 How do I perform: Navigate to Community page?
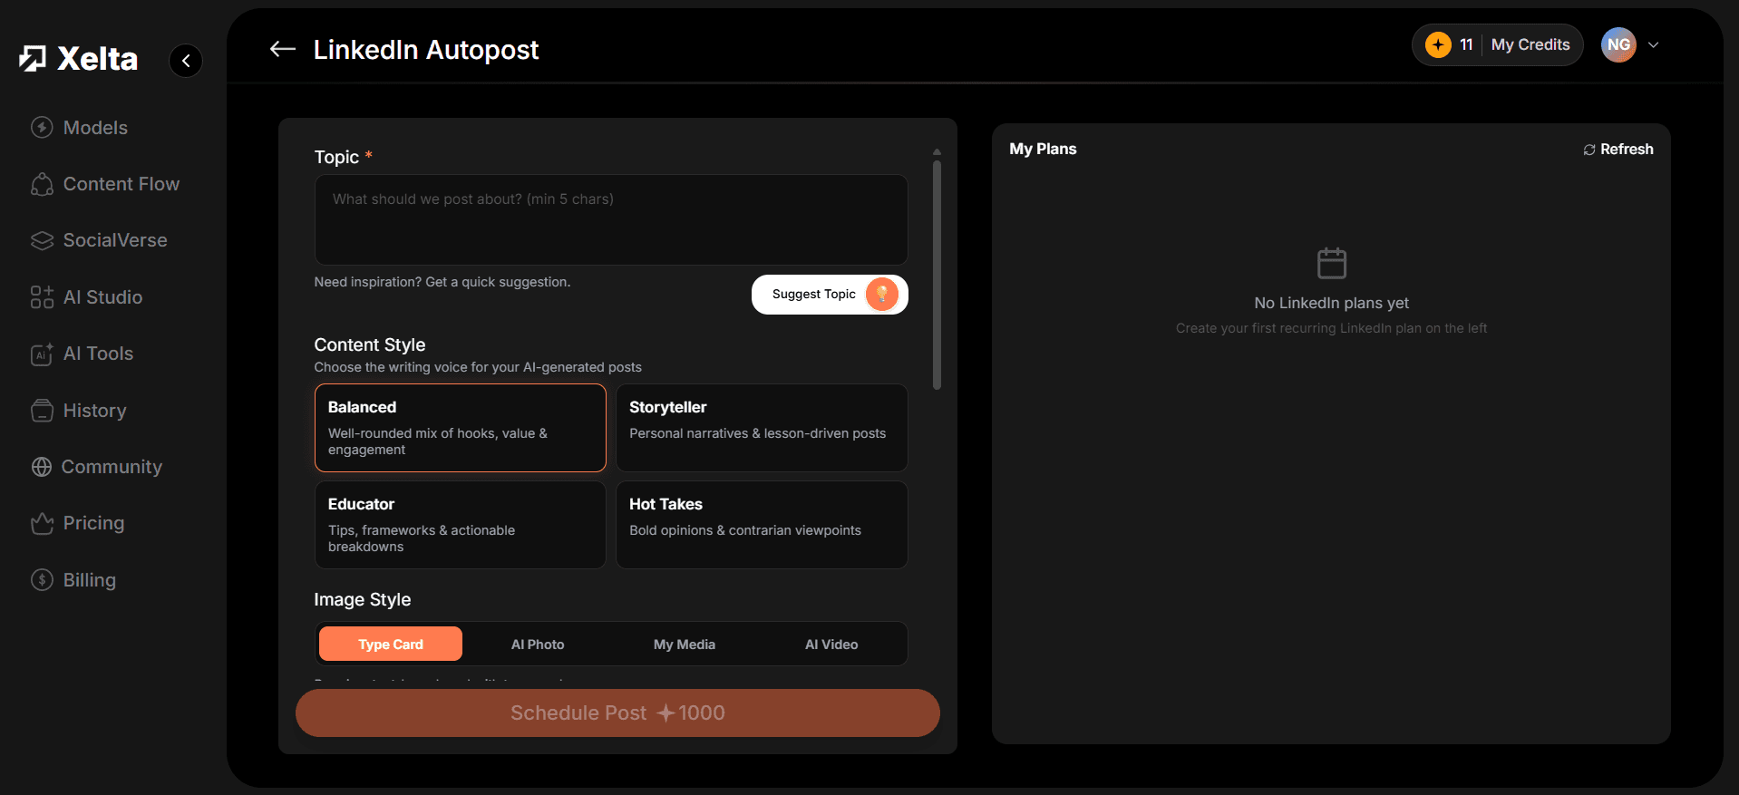tap(97, 467)
